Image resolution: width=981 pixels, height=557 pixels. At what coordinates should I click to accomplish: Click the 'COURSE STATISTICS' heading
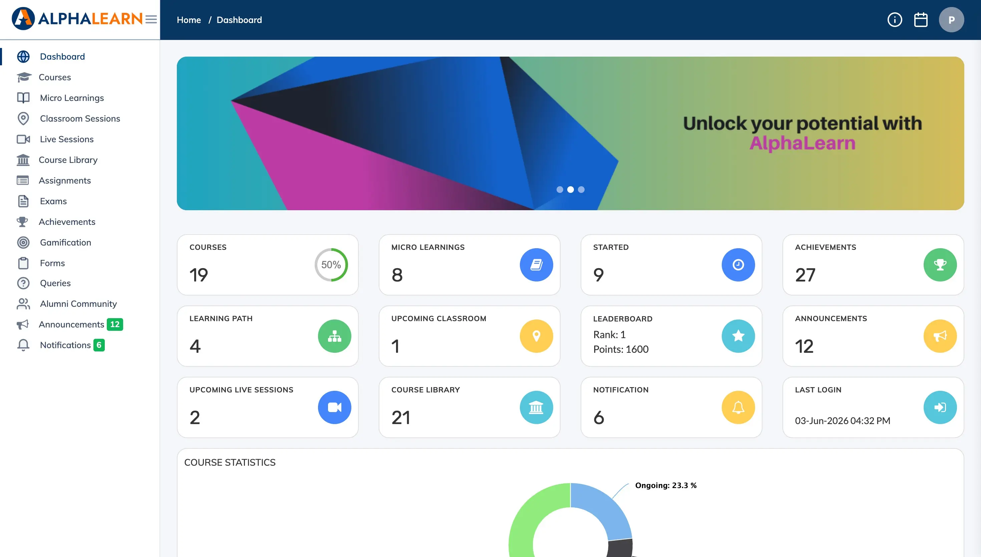click(x=230, y=462)
